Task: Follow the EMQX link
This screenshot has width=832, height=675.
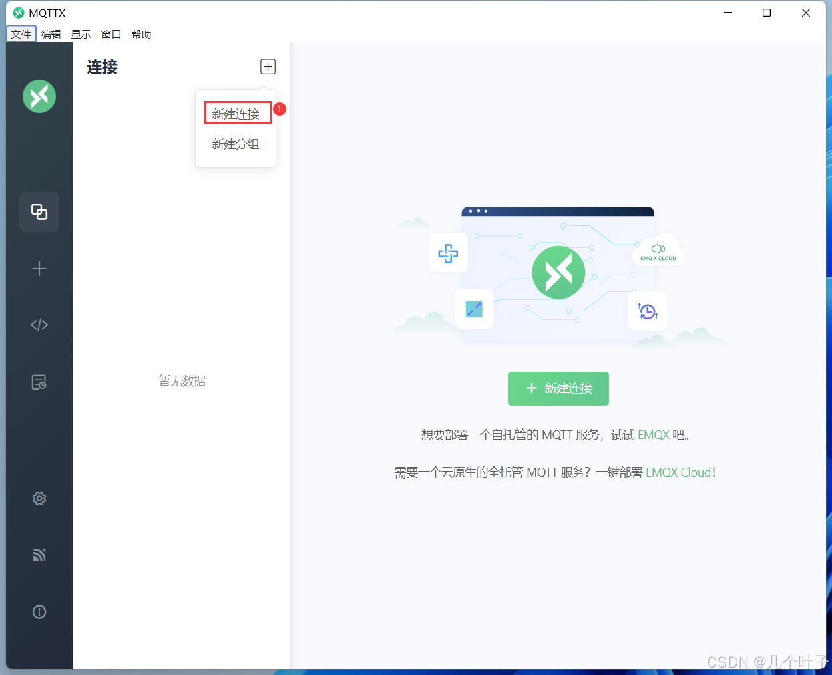Action: (x=653, y=435)
